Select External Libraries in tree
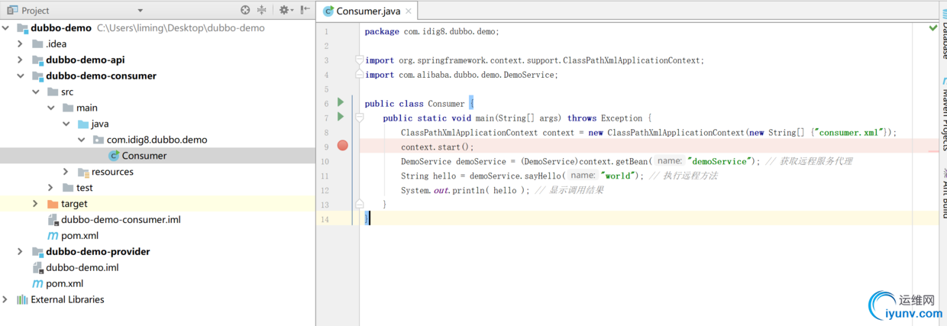 (67, 299)
